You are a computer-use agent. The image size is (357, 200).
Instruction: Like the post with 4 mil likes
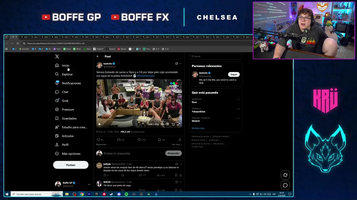[142, 140]
